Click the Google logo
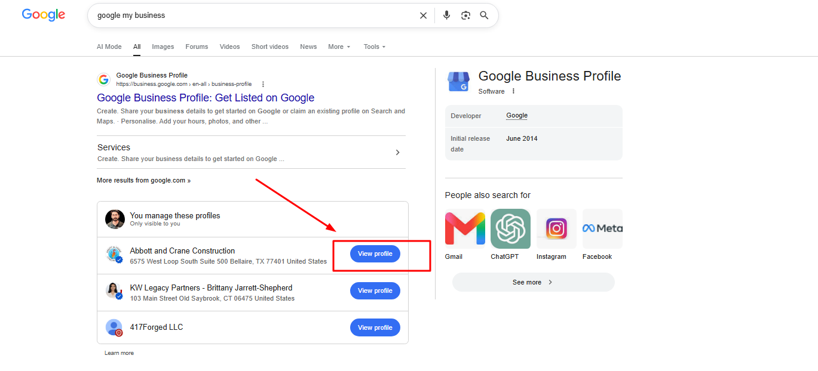 (44, 15)
